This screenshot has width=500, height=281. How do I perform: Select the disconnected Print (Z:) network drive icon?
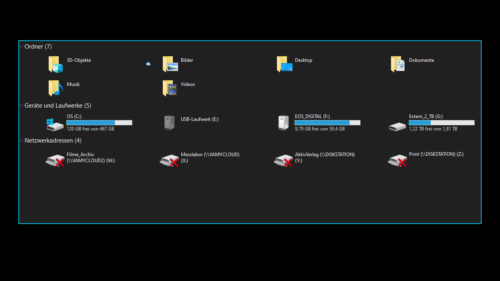397,160
